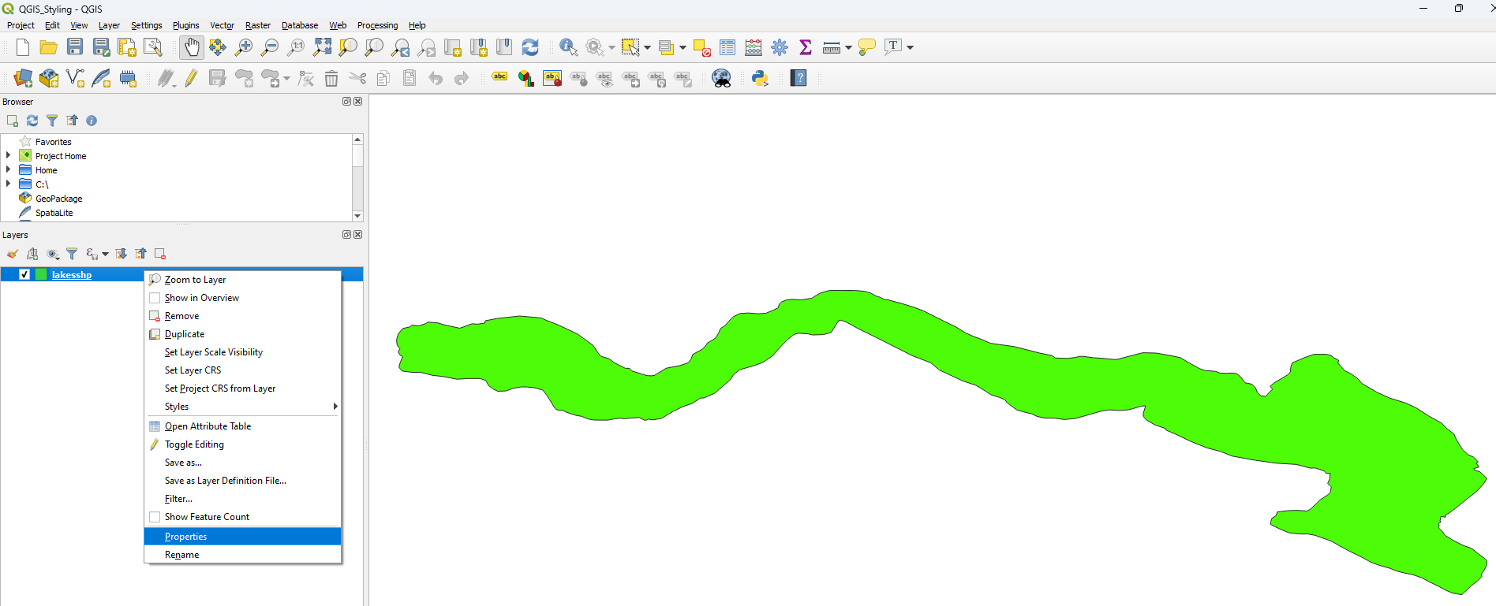Click the New Shapefile Layer icon
Viewport: 1496px width, 606px height.
(75, 78)
